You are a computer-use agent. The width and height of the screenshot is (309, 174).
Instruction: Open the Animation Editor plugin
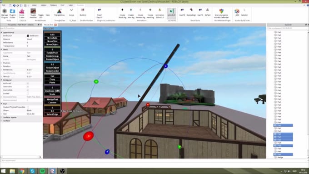[x=159, y=13]
